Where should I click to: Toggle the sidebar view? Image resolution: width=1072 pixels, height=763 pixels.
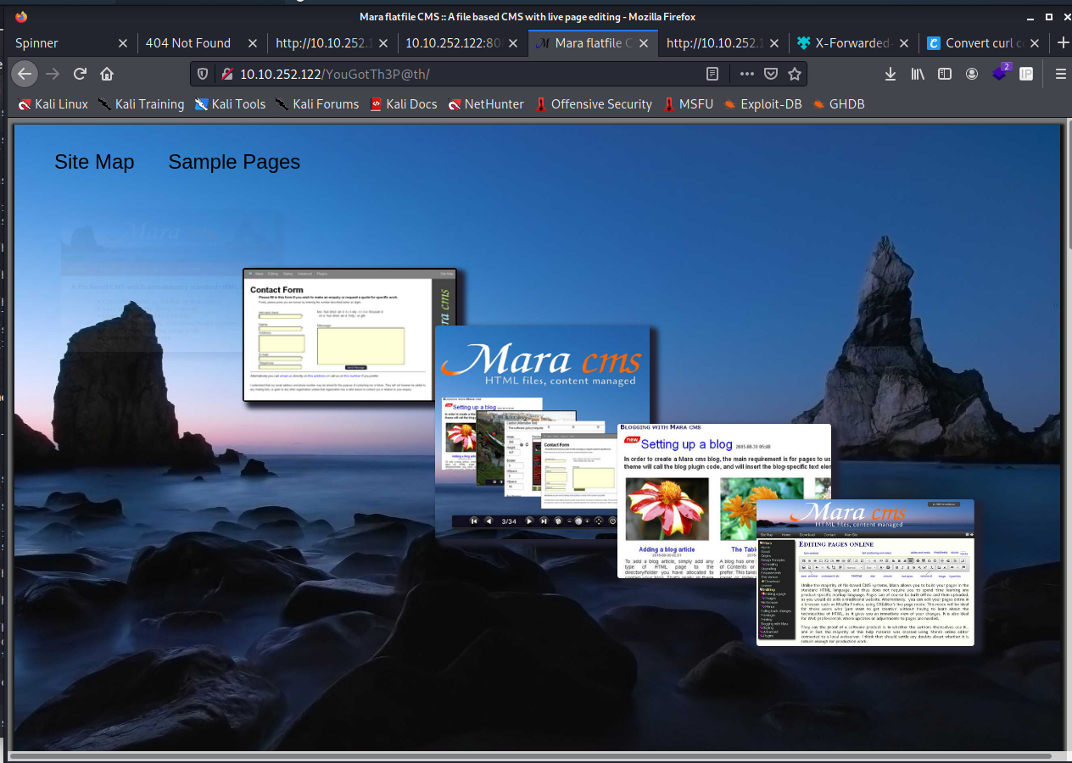coord(945,74)
